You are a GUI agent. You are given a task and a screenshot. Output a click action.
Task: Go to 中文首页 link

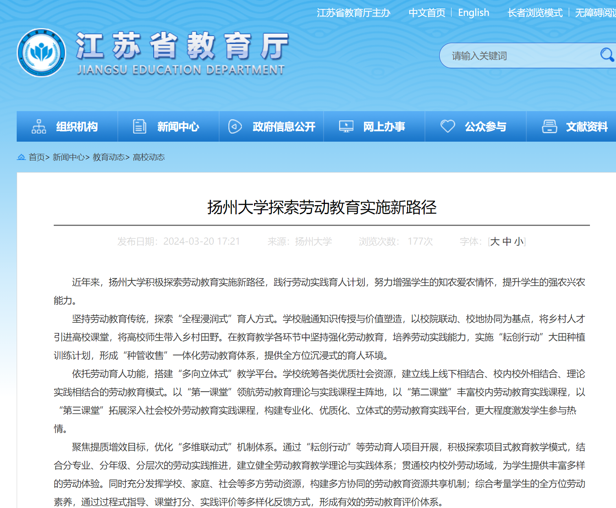tap(427, 13)
